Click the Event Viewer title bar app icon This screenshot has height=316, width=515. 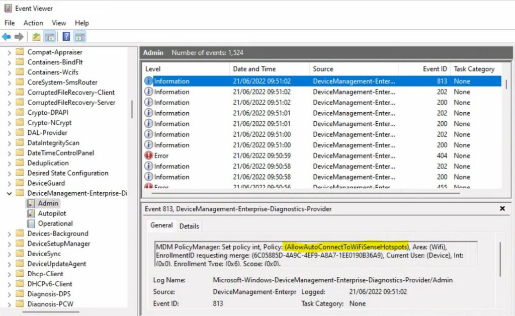click(8, 8)
